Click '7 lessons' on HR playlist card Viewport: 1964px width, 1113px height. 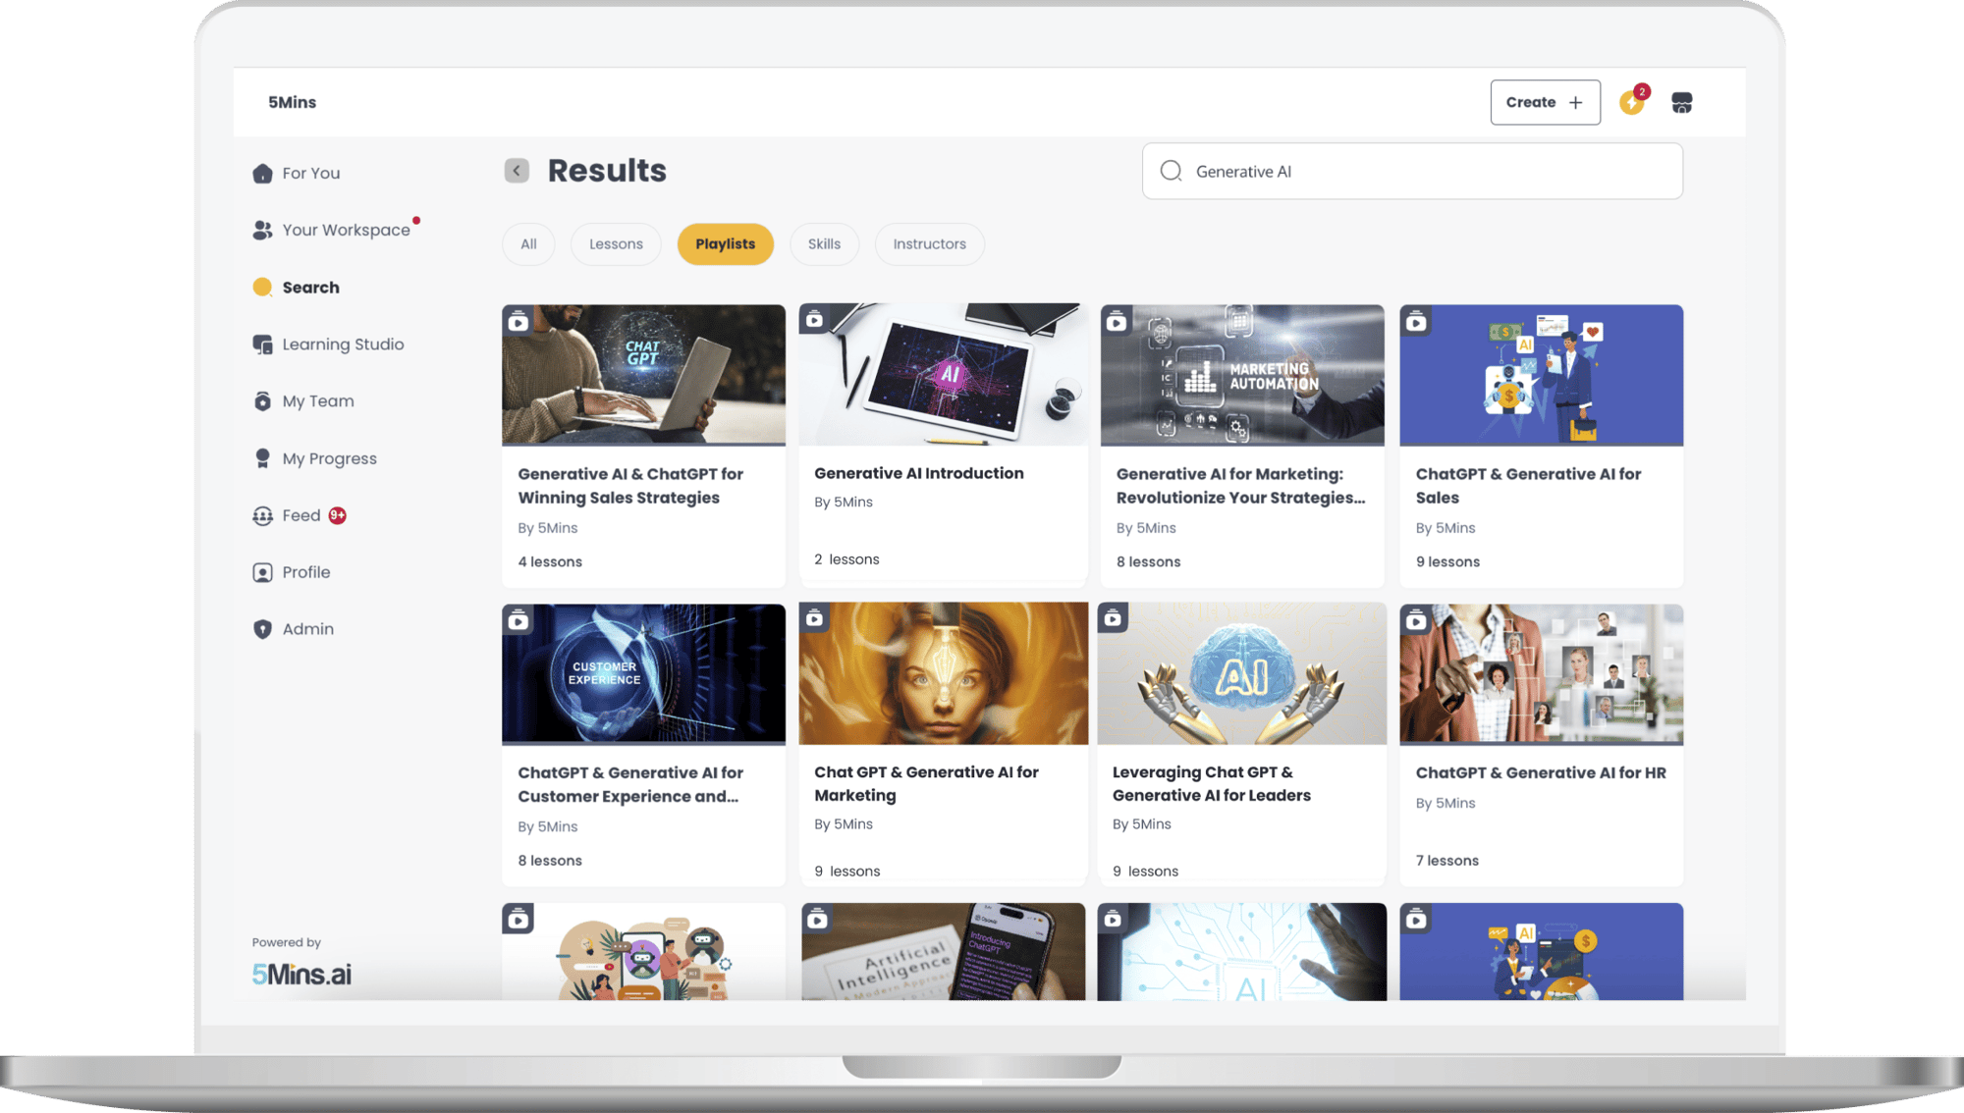1446,861
